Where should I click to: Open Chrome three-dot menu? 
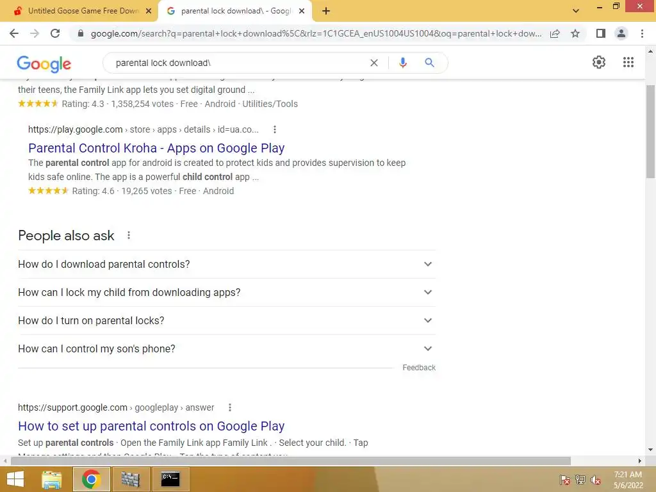pyautogui.click(x=642, y=33)
